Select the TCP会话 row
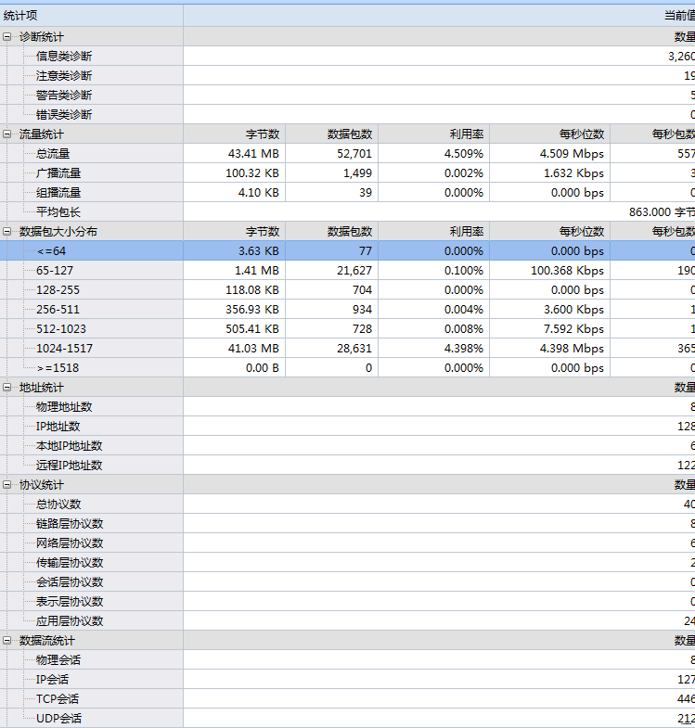Screen dimensions: 695x728 pos(347,699)
